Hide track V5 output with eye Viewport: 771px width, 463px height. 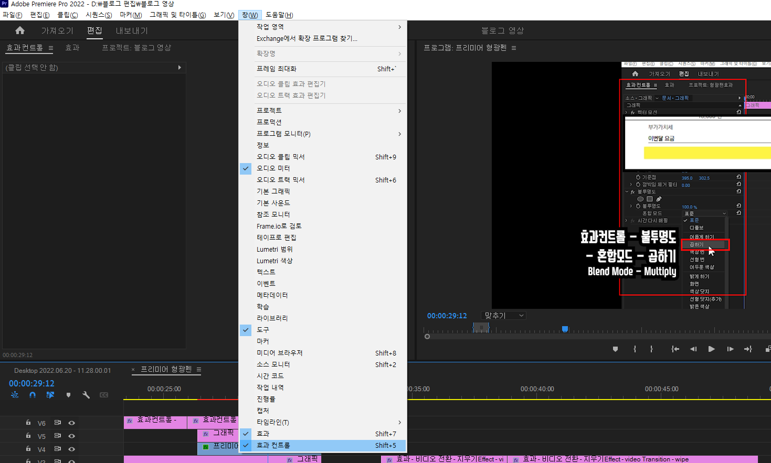pyautogui.click(x=72, y=436)
